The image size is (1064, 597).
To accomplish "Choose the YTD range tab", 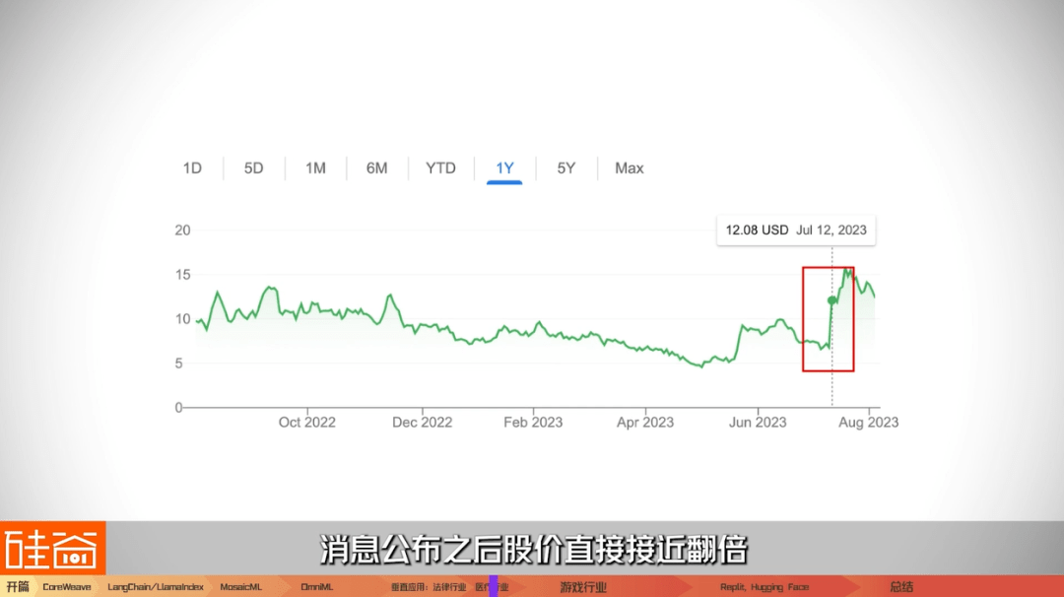I will pyautogui.click(x=440, y=168).
